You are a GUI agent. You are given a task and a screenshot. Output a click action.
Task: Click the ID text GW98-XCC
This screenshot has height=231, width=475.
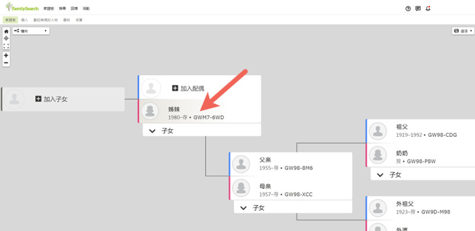pos(299,194)
